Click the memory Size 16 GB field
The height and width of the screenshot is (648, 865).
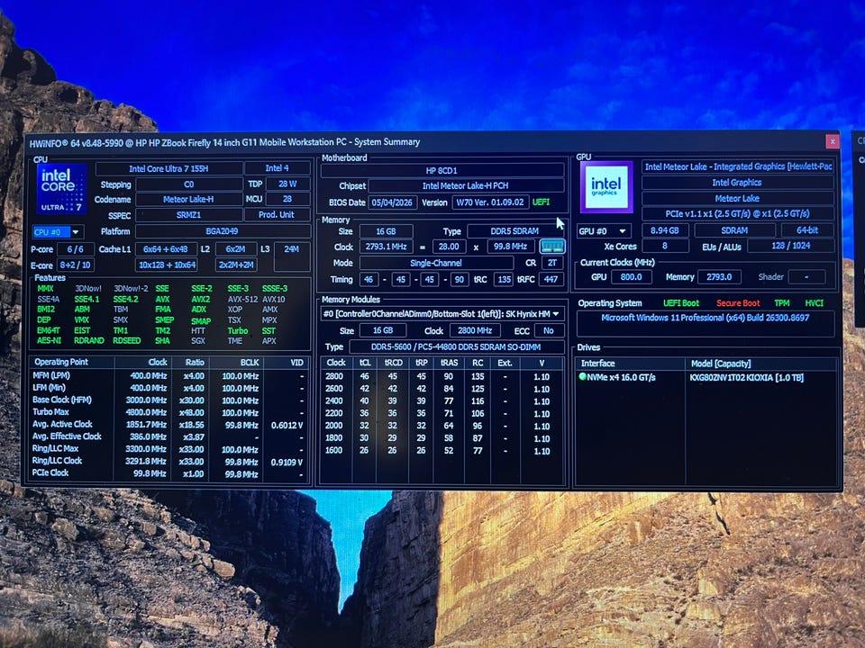[x=387, y=231]
